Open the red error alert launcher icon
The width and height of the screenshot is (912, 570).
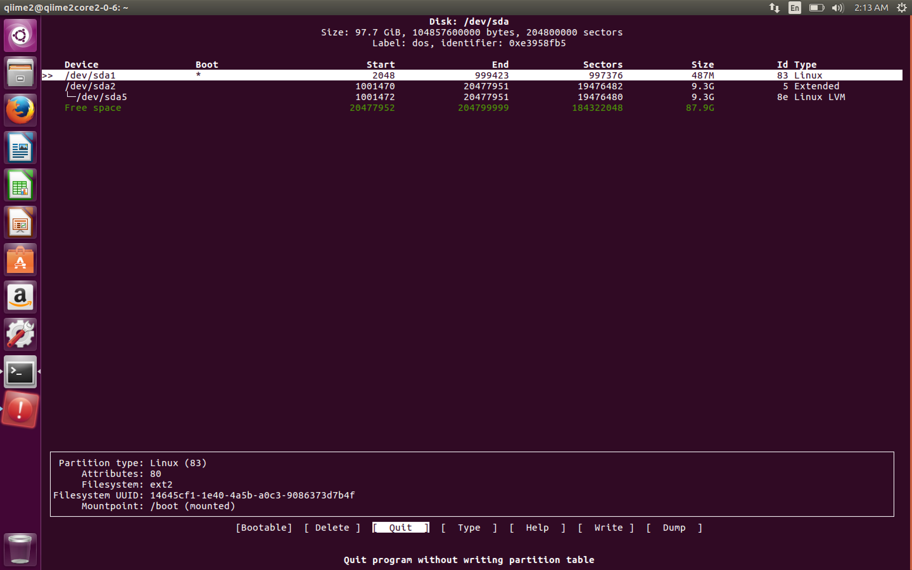pos(20,409)
